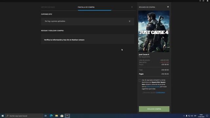Open the política de privacidad link
The width and height of the screenshot is (210, 118).
tap(153, 87)
